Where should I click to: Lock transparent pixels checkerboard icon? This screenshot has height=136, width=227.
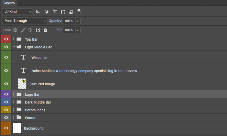pos(15,30)
